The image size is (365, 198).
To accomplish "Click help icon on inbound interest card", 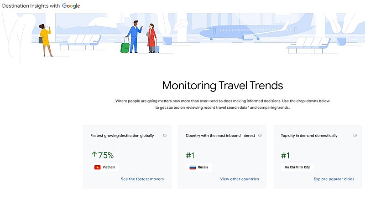I will point(260,135).
